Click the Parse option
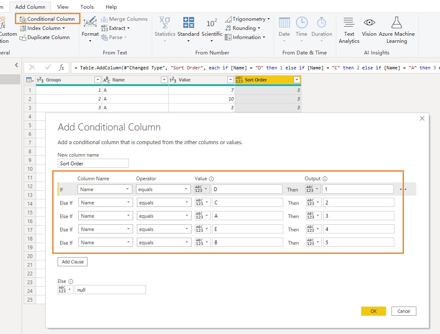 click(x=114, y=37)
